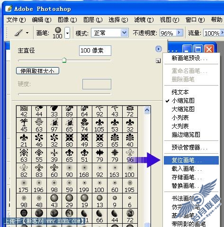The width and height of the screenshot is (224, 227).
Task: Select the ornament brush 49
Action: click(84, 140)
